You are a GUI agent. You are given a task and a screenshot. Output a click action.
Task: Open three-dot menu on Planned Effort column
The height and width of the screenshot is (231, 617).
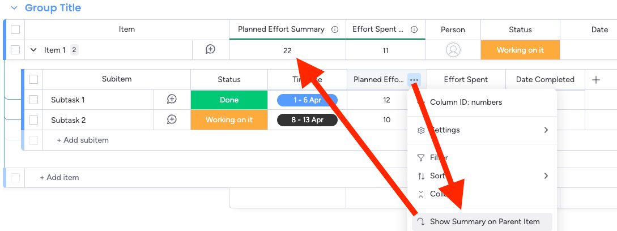[x=414, y=80]
